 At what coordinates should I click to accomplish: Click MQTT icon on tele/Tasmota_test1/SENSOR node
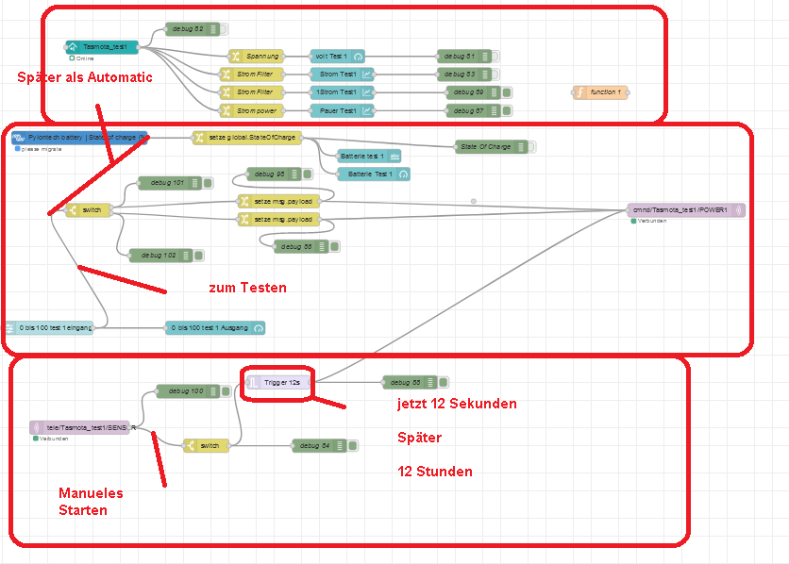click(x=36, y=428)
